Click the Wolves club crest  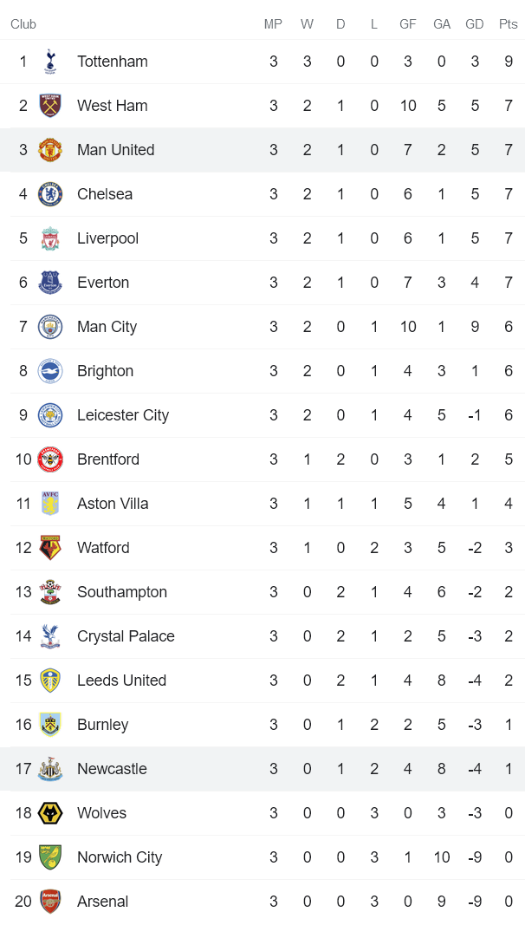tap(49, 813)
